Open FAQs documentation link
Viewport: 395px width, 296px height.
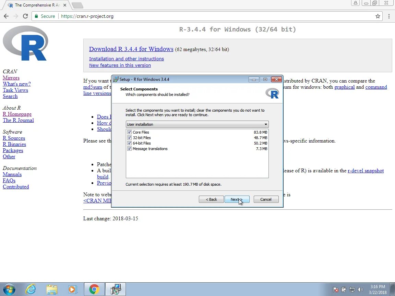(9, 181)
